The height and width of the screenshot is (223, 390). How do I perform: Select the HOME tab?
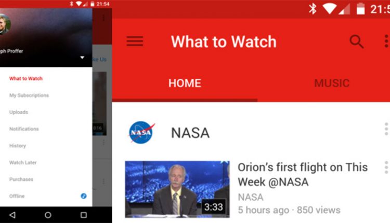(185, 83)
